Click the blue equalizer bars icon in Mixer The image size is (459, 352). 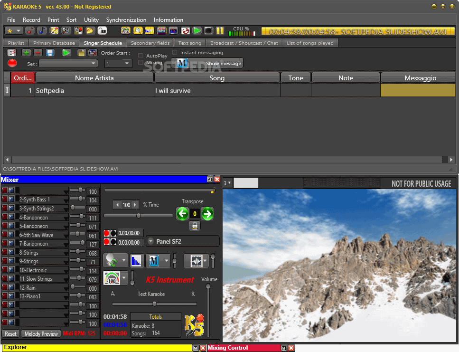coord(136,261)
